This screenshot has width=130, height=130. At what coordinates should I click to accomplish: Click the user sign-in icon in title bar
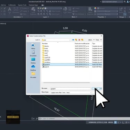128,2
